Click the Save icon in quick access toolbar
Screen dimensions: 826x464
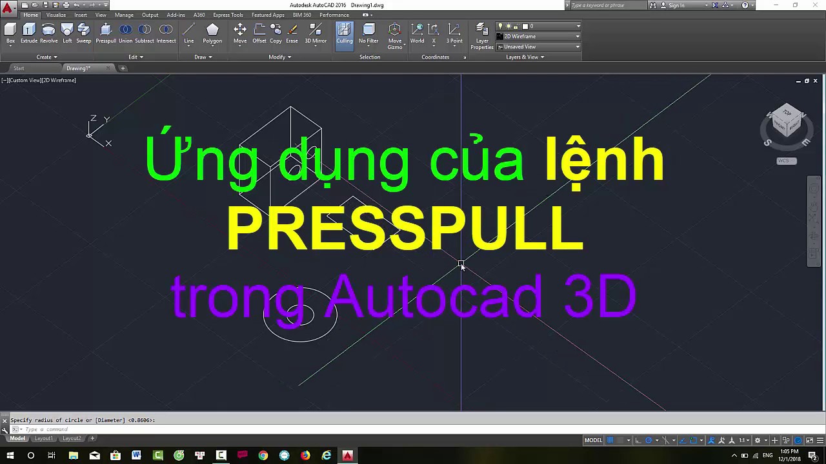tap(45, 5)
